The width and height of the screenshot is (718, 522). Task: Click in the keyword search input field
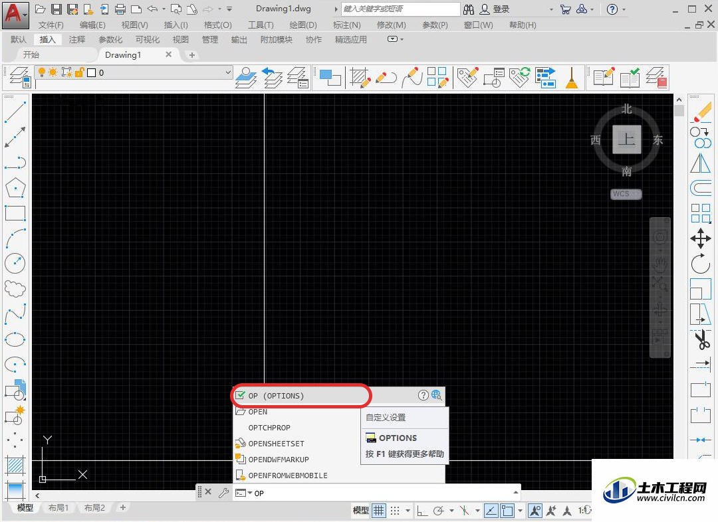point(401,9)
